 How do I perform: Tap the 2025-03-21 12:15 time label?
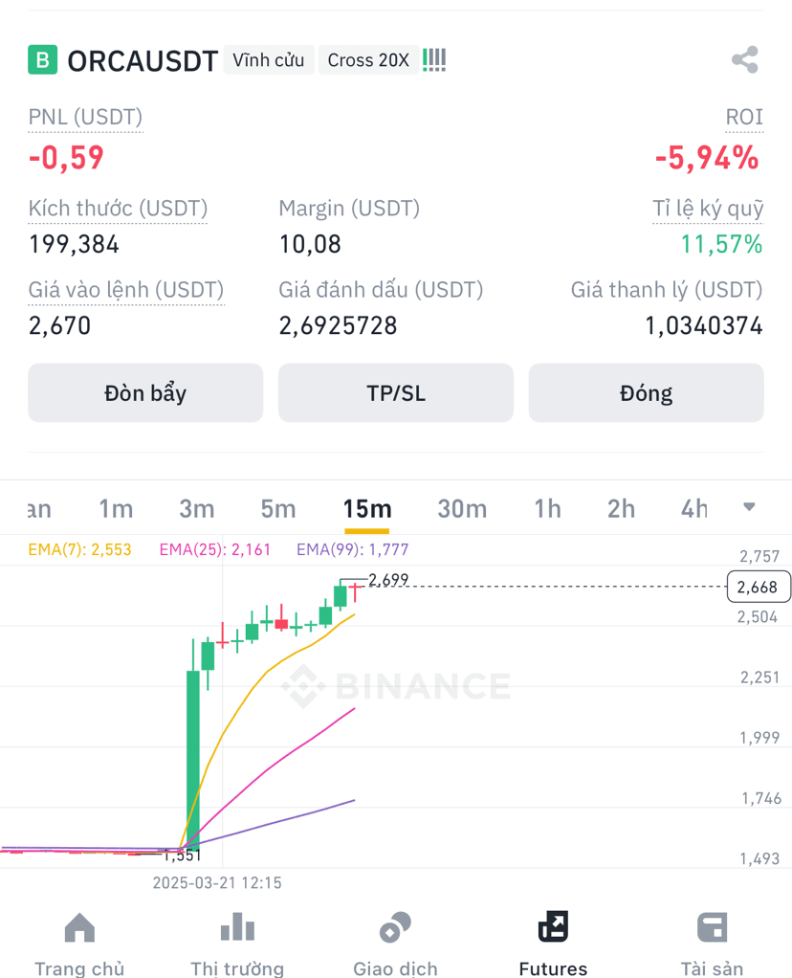(x=217, y=882)
